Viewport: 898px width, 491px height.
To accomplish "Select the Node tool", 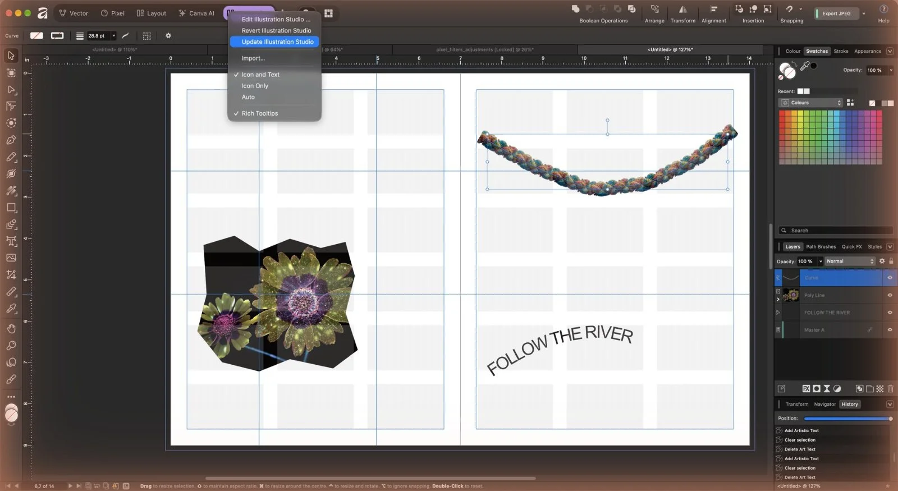I will pyautogui.click(x=11, y=89).
